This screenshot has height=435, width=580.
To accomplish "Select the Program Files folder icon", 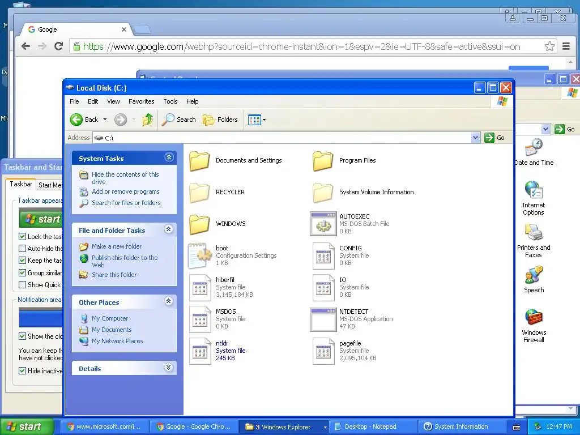I will coord(322,161).
